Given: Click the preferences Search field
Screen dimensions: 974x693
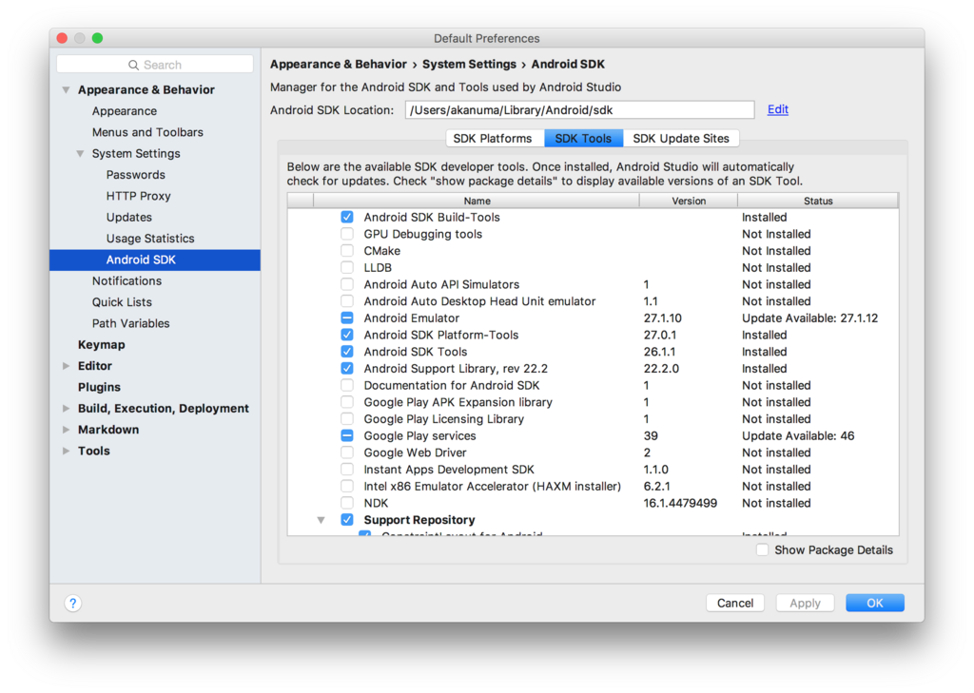Looking at the screenshot, I should click(x=155, y=65).
